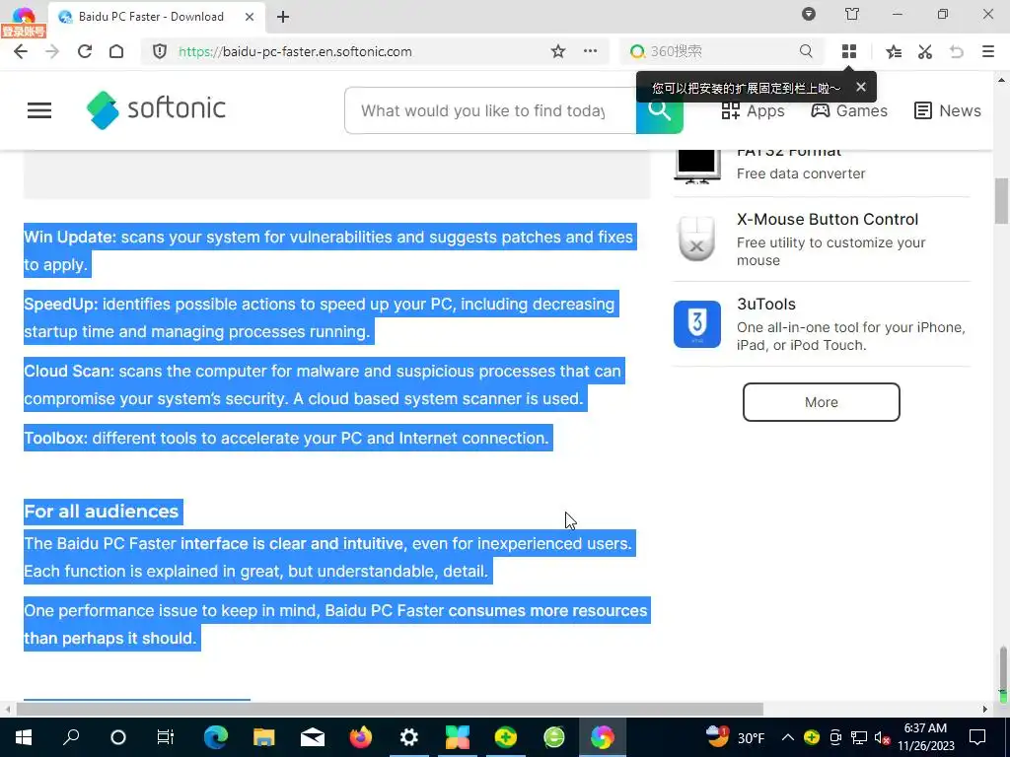This screenshot has width=1010, height=757.
Task: Open Firefox from the taskbar
Action: point(361,737)
